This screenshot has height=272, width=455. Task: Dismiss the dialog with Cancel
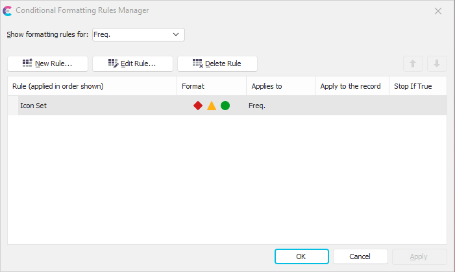coord(360,256)
